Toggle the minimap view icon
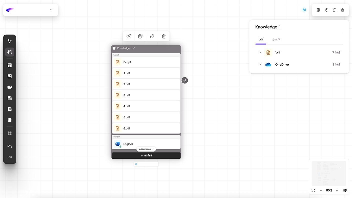The width and height of the screenshot is (352, 198). (x=345, y=190)
